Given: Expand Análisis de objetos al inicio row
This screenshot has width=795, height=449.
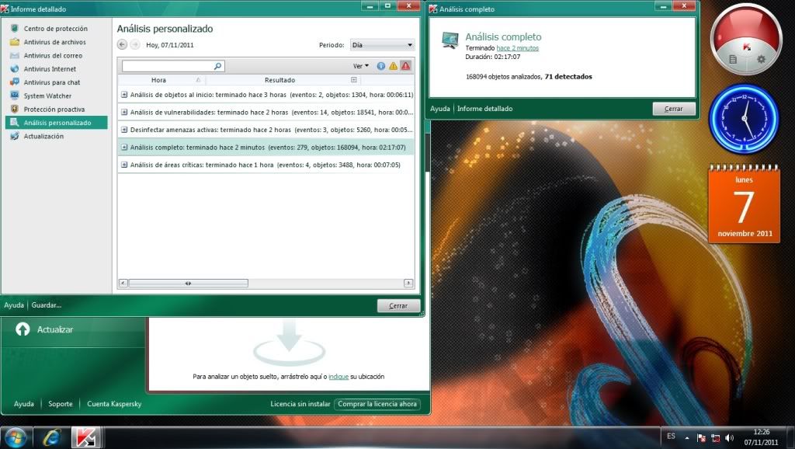Looking at the screenshot, I should pyautogui.click(x=124, y=94).
